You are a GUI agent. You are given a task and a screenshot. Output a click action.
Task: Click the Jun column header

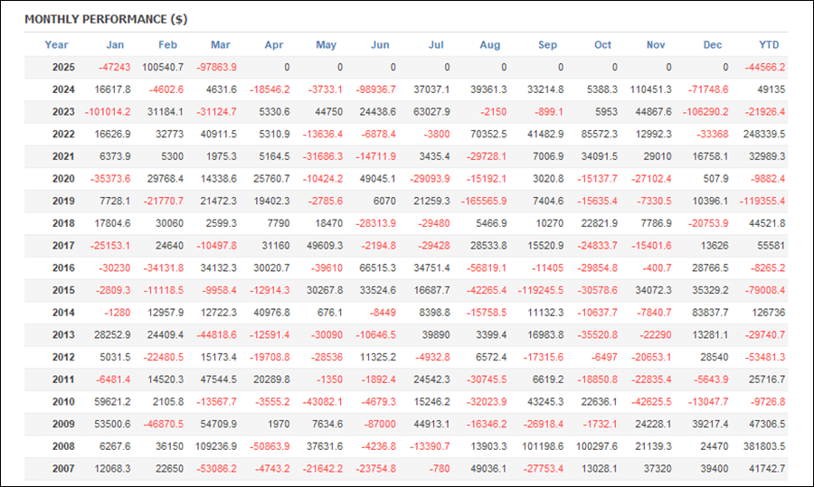tap(380, 44)
